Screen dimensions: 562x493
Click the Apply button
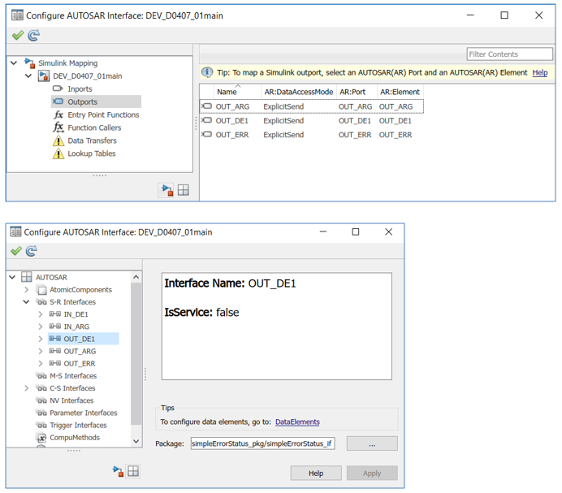pyautogui.click(x=372, y=474)
